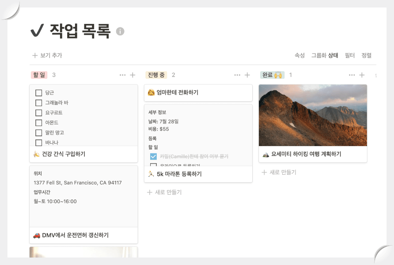The height and width of the screenshot is (265, 394).
Task: Add a card with the 완료 column plus icon
Action: tap(362, 75)
